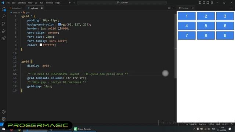Click the editor vertical scrollbar
Image resolution: width=235 pixels, height=132 pixels.
pyautogui.click(x=176, y=47)
